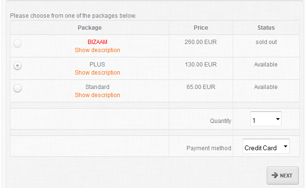This screenshot has width=305, height=188.
Task: Select the PLUS package radio button
Action: click(18, 66)
